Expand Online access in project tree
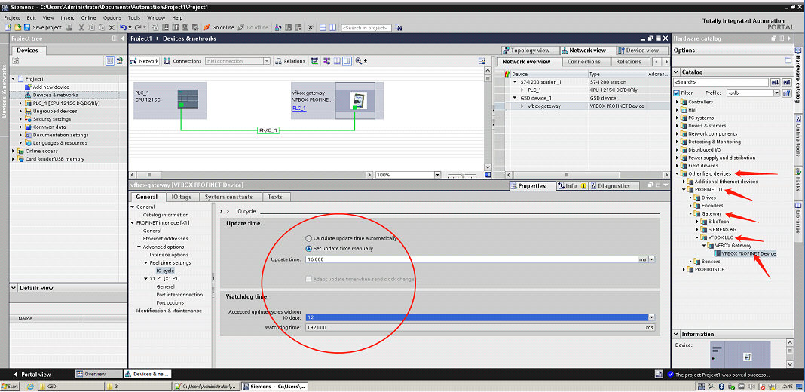This screenshot has width=805, height=392. [x=14, y=151]
